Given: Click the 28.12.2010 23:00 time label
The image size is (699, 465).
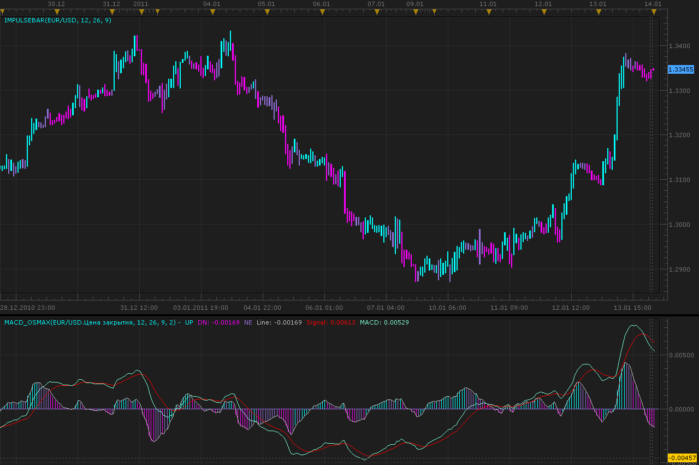Looking at the screenshot, I should tap(27, 308).
